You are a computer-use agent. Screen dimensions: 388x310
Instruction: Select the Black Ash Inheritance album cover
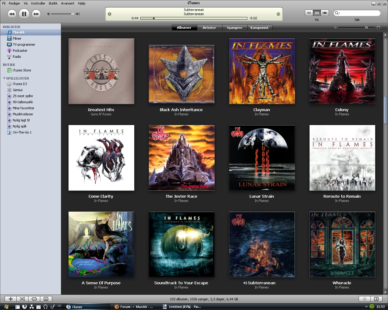[x=182, y=74]
